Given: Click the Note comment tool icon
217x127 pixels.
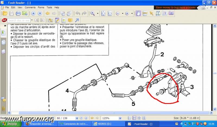Looking at the screenshot, I should click(70, 20).
